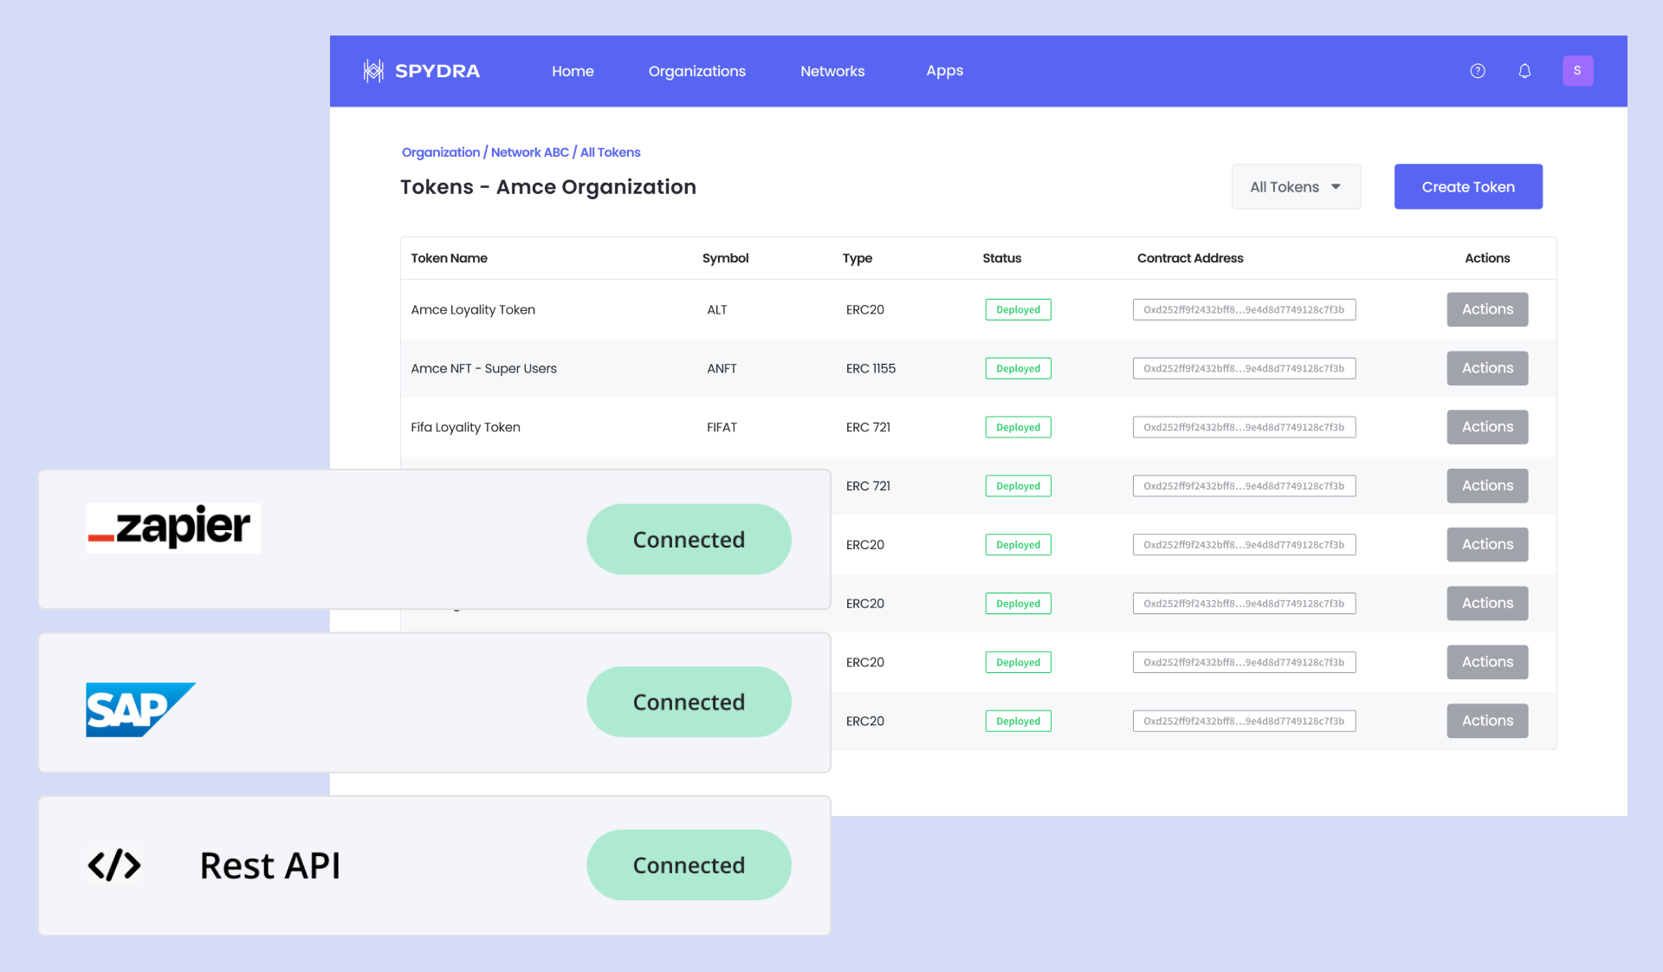Click Deployed status badge for ALT token

[x=1018, y=309]
